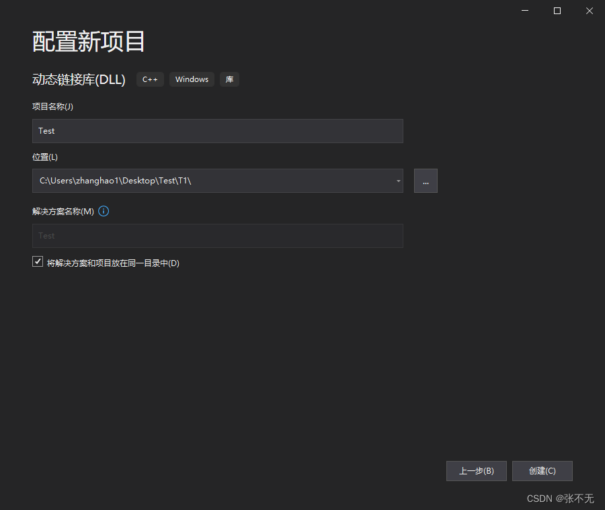605x510 pixels.
Task: Click the CSDN @张不无 watermark text
Action: [560, 499]
